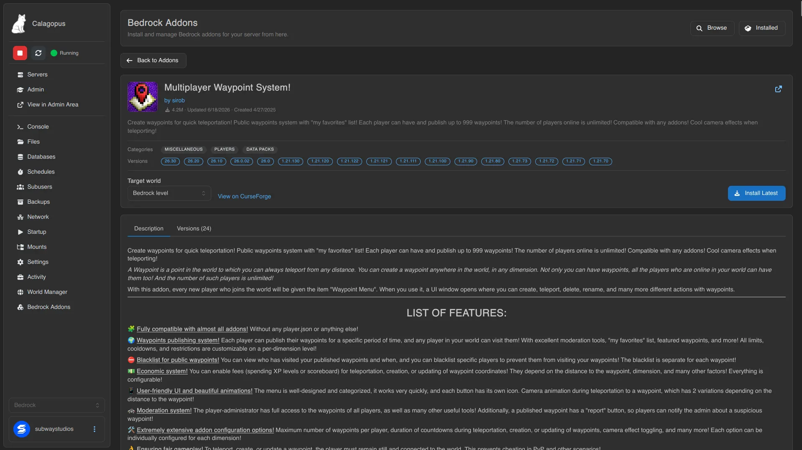Choose version 1.21.130 badge

pyautogui.click(x=291, y=161)
